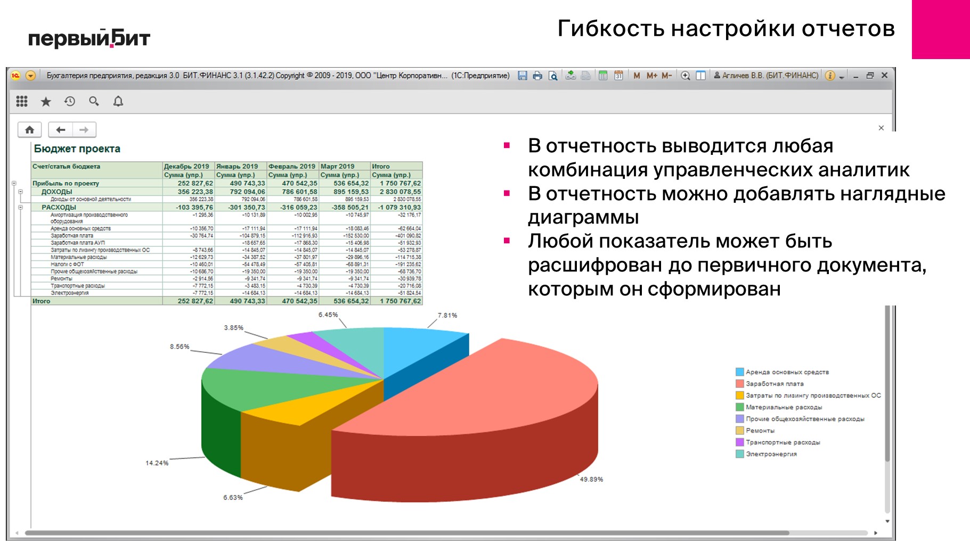Click user name Агличев В.В. (БИТ.ФИНАНС)
Viewport: 970px width, 545px height.
click(x=766, y=76)
